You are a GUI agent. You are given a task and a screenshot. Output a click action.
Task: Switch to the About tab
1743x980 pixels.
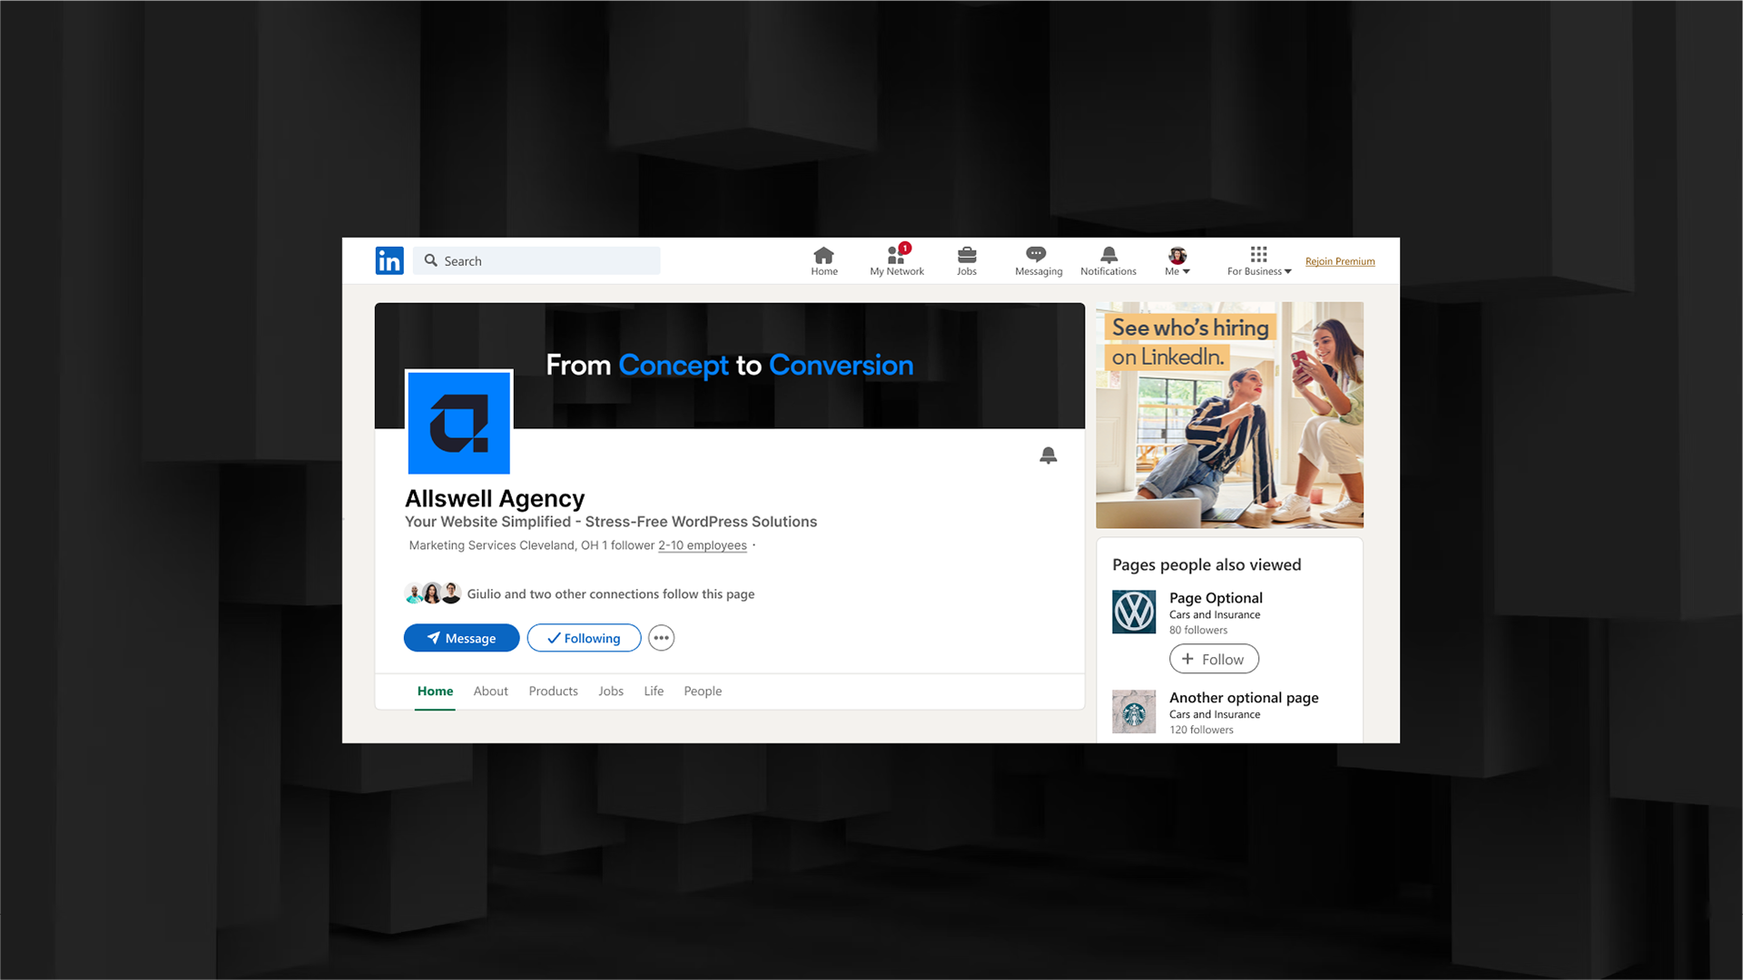tap(490, 691)
